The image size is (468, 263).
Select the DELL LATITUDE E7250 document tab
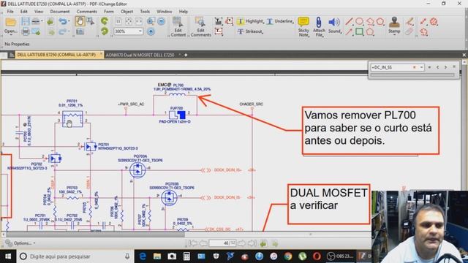(56, 55)
